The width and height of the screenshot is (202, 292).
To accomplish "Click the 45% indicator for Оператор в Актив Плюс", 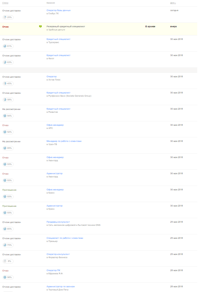I will (x=7, y=83).
